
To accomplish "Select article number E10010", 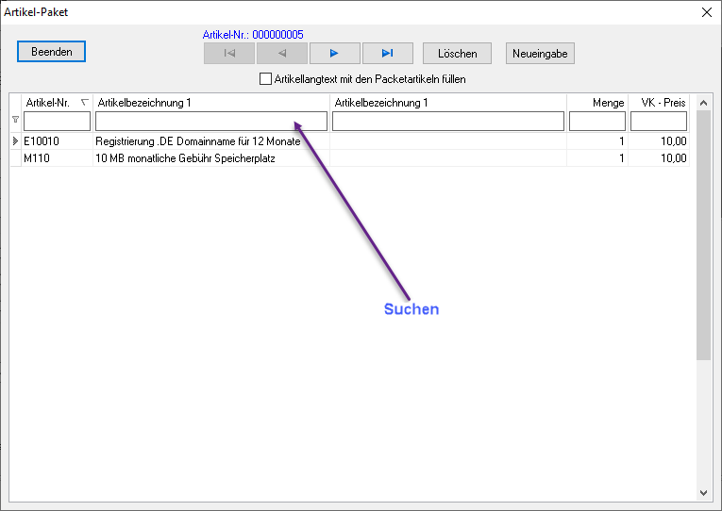I will pos(42,141).
